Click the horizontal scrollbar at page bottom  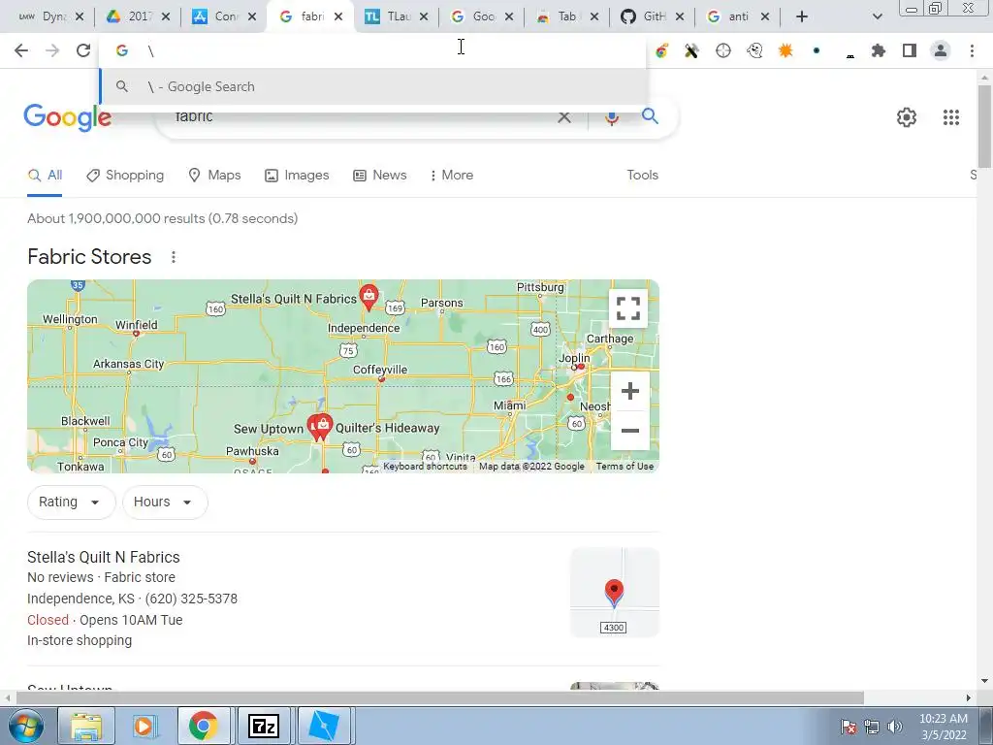[x=440, y=697]
